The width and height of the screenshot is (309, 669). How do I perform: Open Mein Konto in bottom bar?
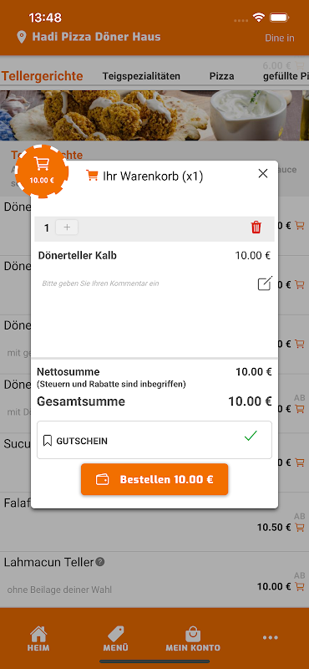coord(193,639)
